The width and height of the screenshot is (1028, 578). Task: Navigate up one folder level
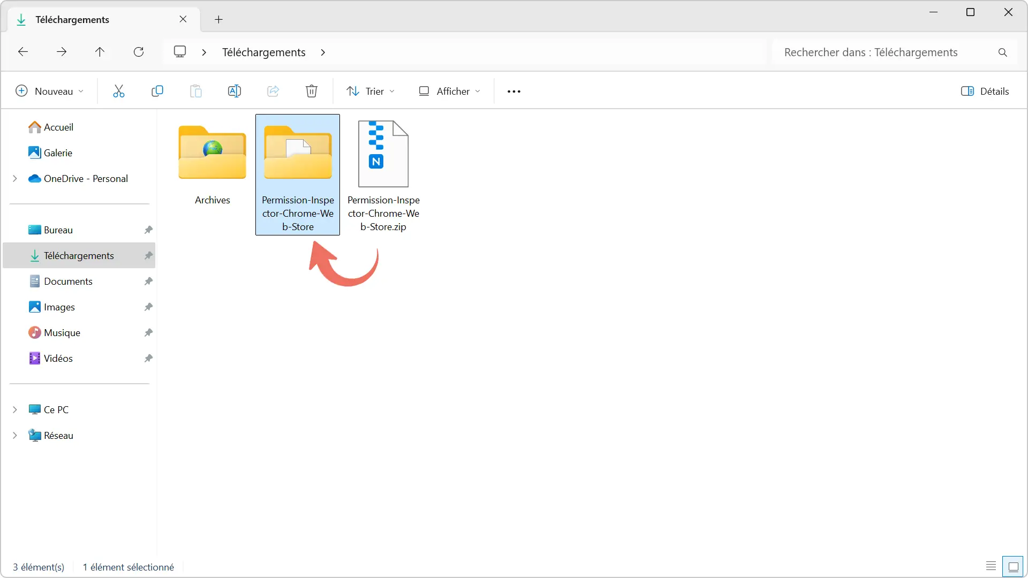(100, 52)
